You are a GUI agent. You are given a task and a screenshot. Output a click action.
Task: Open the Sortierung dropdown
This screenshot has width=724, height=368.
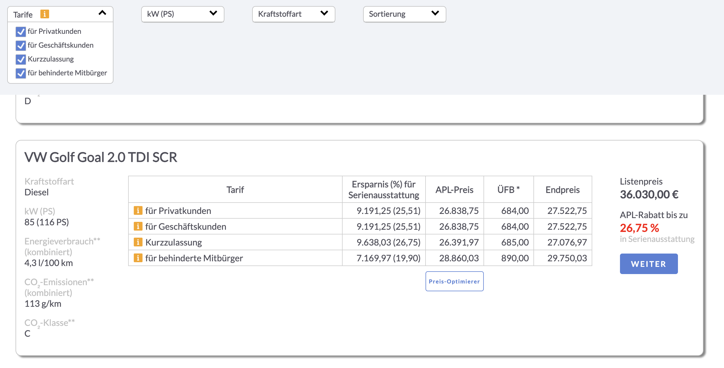[404, 14]
